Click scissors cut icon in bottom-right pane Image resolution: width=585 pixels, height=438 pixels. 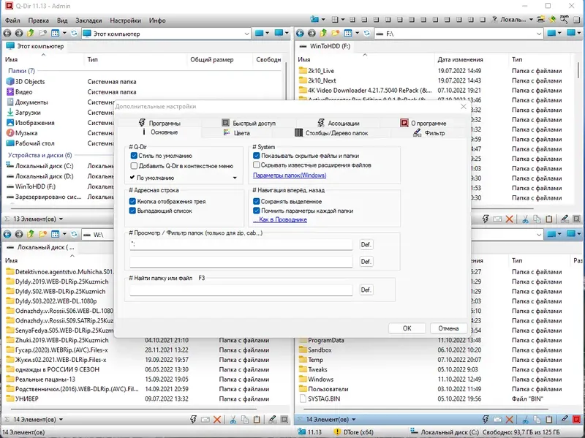point(525,419)
